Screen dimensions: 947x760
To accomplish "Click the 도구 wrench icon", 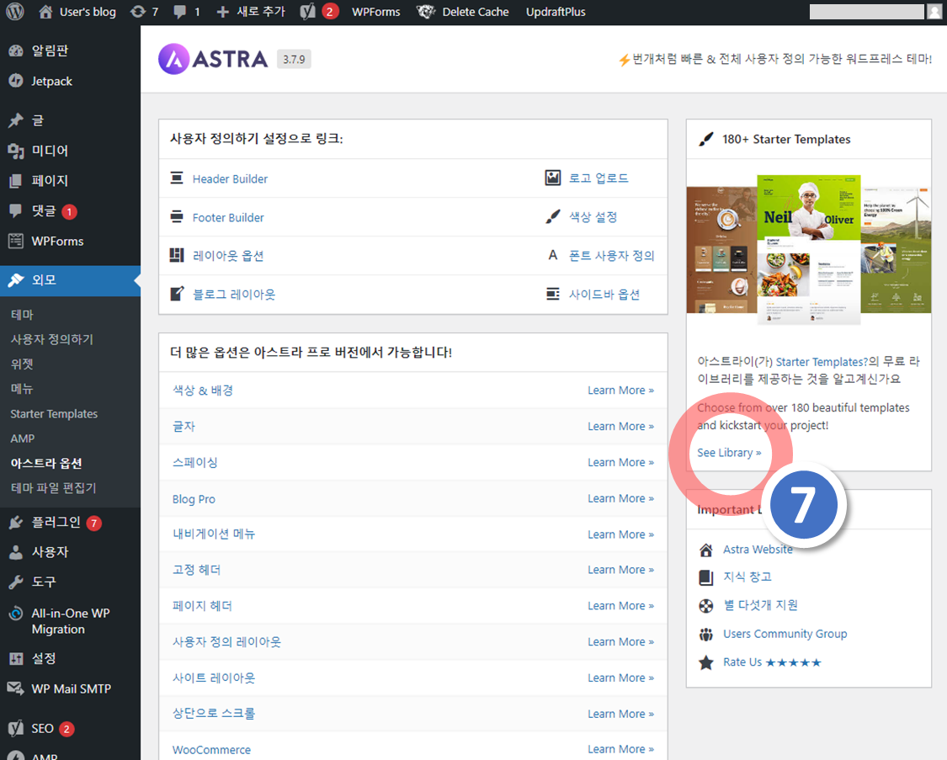I will (x=16, y=582).
